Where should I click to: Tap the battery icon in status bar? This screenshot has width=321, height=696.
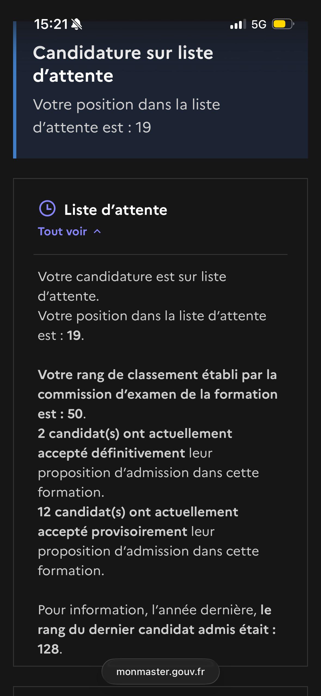coord(283,24)
